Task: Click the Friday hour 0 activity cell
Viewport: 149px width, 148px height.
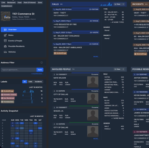Action: click(36, 123)
